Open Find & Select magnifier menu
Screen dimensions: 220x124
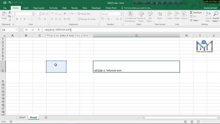pos(216,17)
